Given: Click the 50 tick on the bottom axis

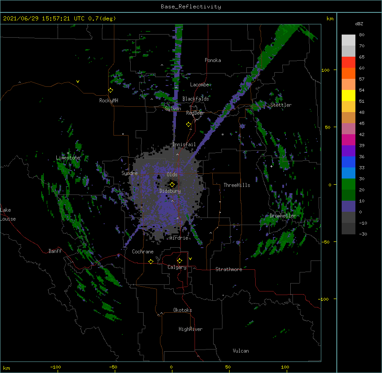Looking at the screenshot, I should (x=228, y=367).
